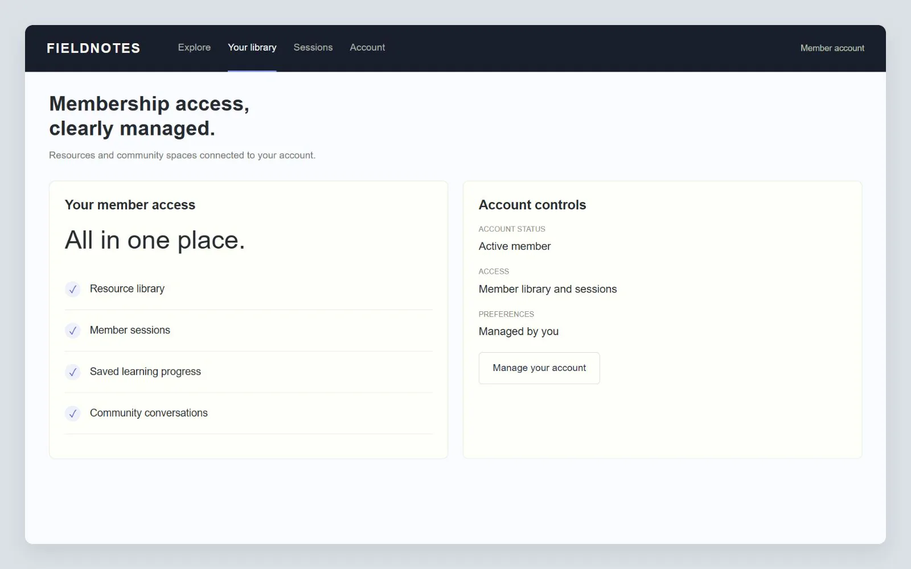The height and width of the screenshot is (569, 911).
Task: Click the All in one place headline
Action: [155, 240]
